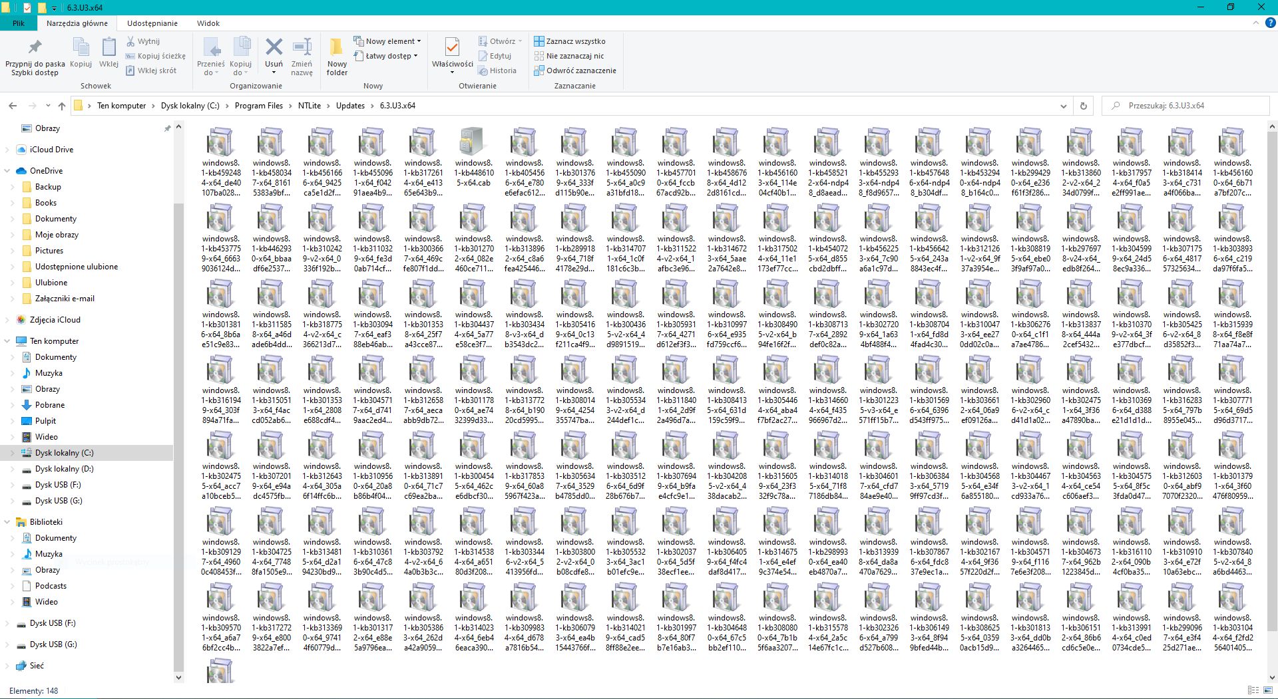Open the address bar history dropdown
The height and width of the screenshot is (699, 1278).
pyautogui.click(x=1064, y=106)
